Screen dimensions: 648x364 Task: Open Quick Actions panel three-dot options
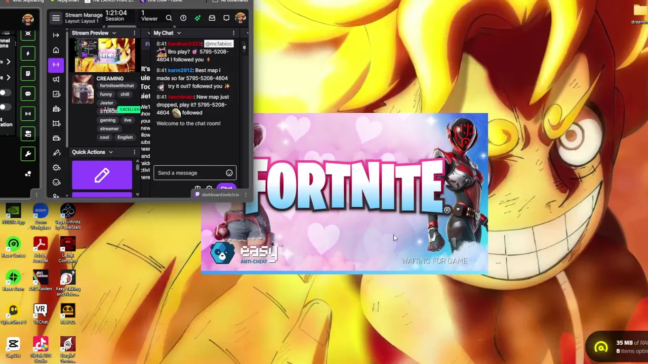[134, 152]
